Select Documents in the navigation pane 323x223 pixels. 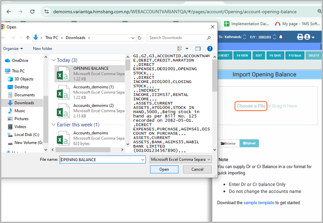24,95
